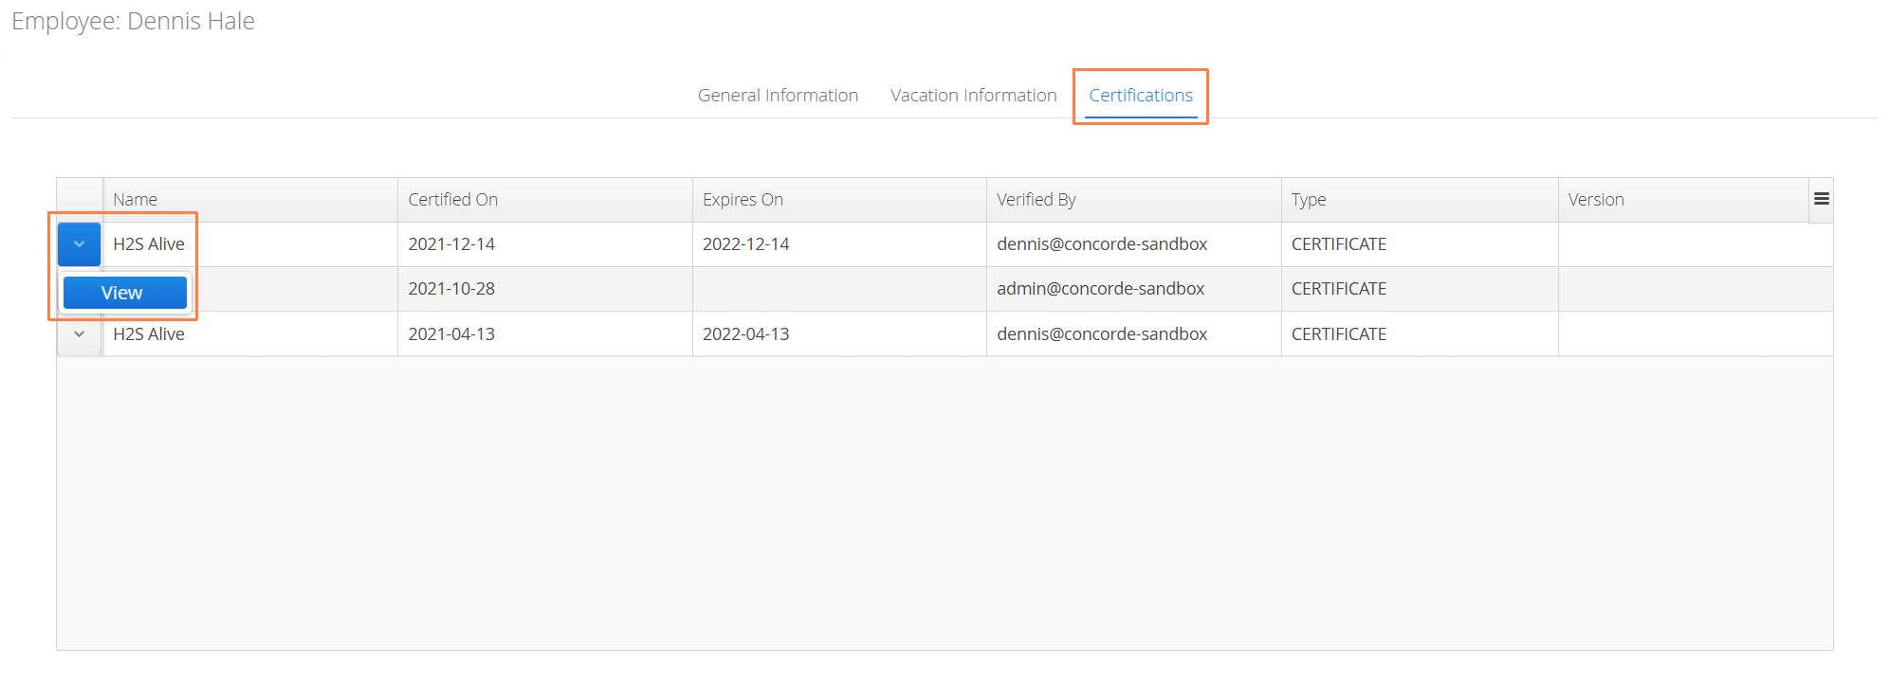Click CERTIFICATE type in the 2021-10-28 row

click(x=1339, y=289)
